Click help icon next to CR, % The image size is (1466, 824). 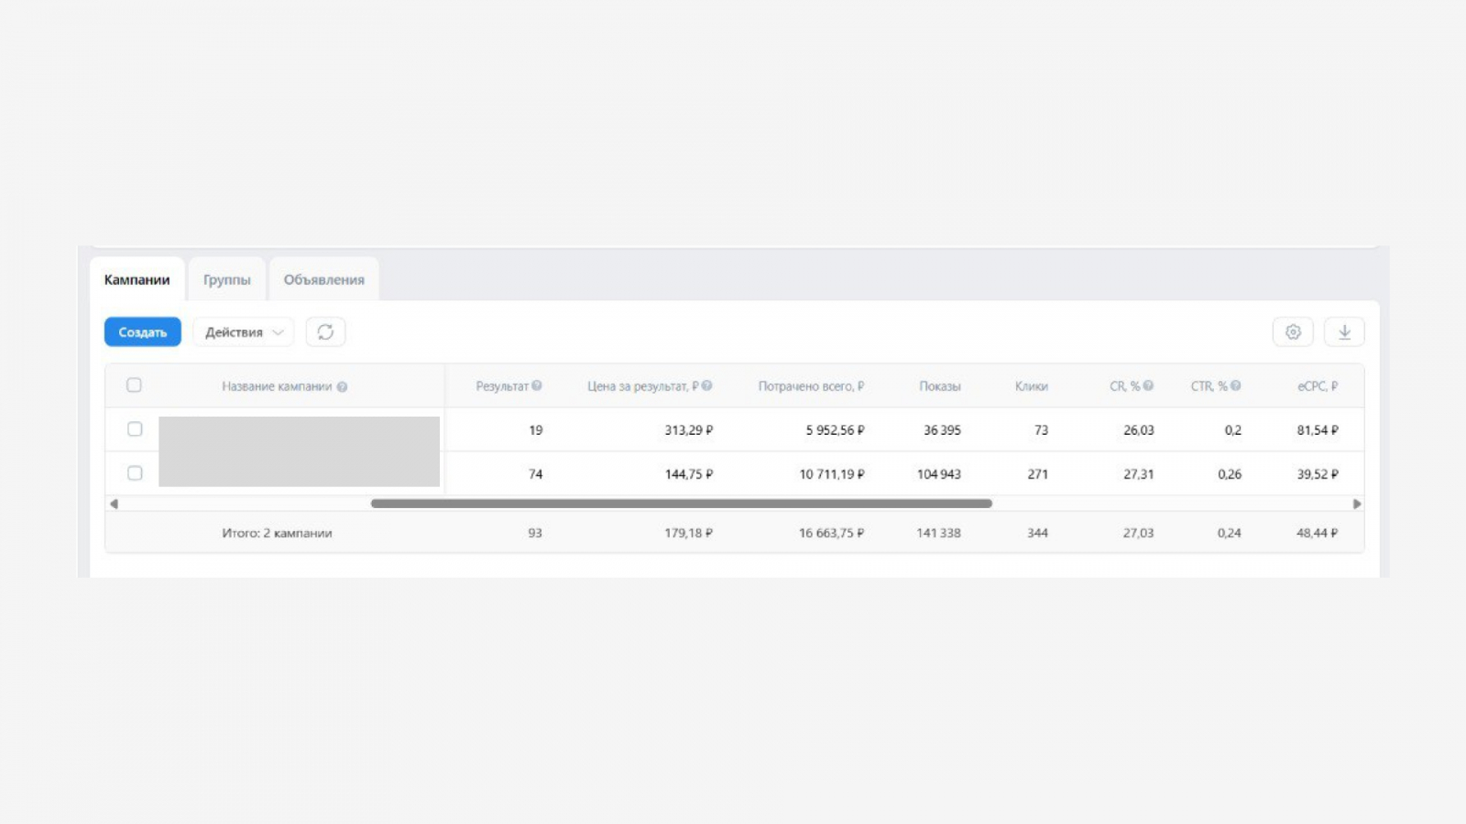[1148, 385]
